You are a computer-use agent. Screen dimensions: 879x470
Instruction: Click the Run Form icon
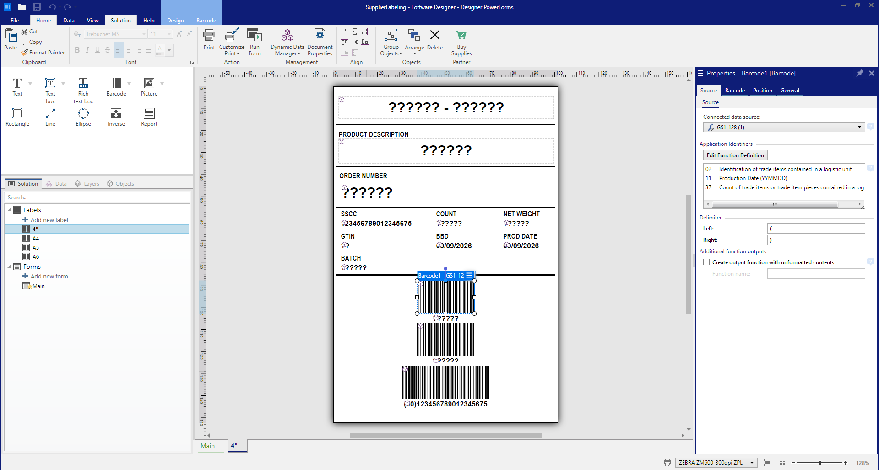255,42
